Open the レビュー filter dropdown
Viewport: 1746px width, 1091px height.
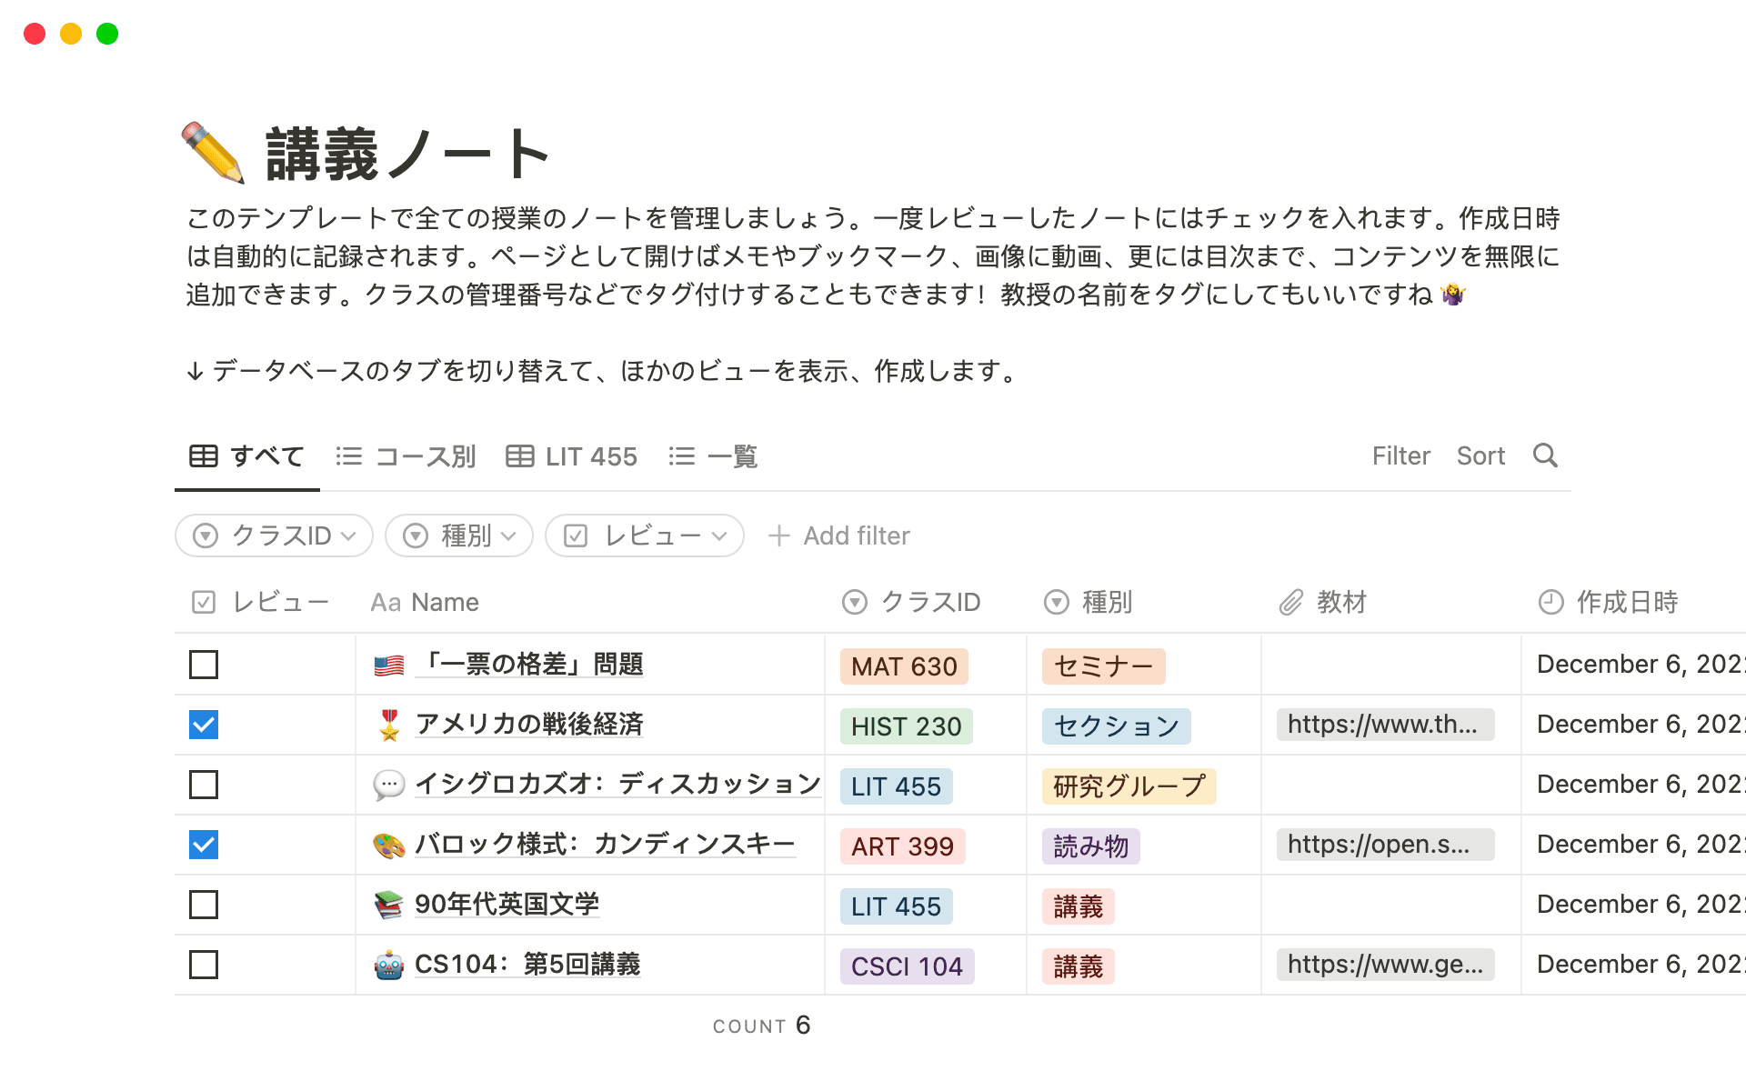point(644,535)
